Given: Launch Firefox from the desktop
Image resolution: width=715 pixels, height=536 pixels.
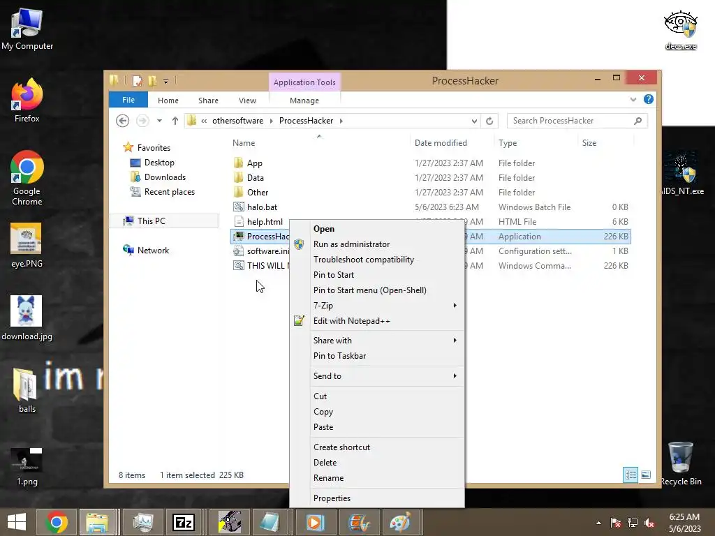Looking at the screenshot, I should pyautogui.click(x=27, y=100).
